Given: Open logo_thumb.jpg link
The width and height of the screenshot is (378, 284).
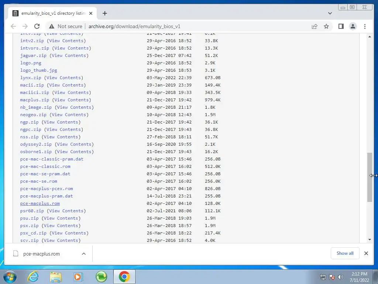Looking at the screenshot, I should [x=38, y=70].
